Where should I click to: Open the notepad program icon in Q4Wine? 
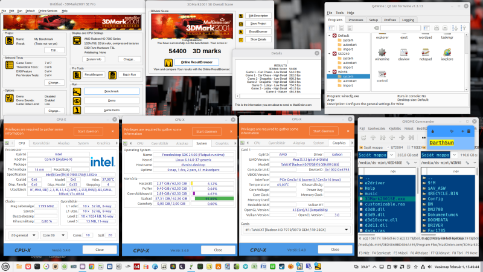(x=426, y=53)
